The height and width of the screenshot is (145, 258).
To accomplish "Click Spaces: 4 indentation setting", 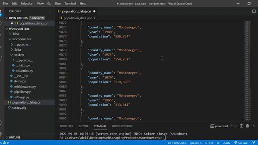I will (x=196, y=143).
